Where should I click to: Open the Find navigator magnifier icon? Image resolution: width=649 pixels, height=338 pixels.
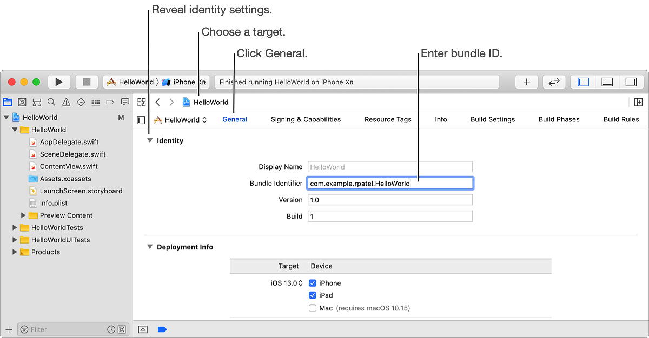point(51,102)
